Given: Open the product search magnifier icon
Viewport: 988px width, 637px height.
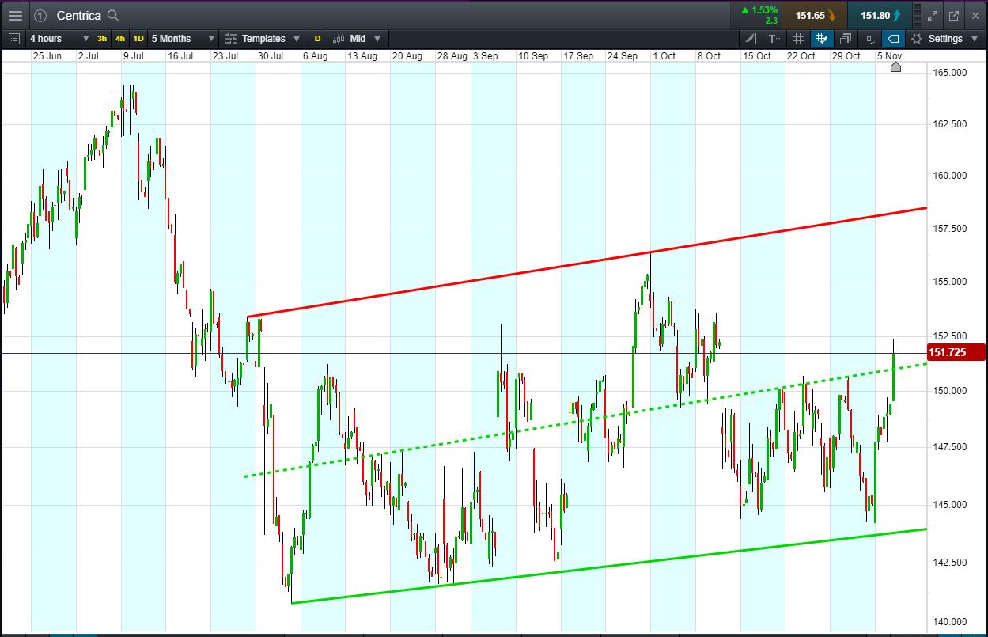Looking at the screenshot, I should (113, 15).
